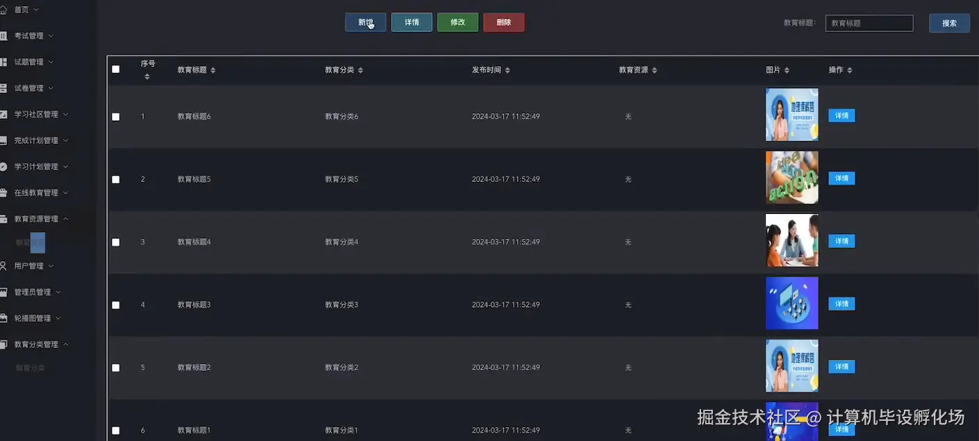Expand the 在线教育管理 dropdown
Image resolution: width=979 pixels, height=441 pixels.
[x=35, y=192]
